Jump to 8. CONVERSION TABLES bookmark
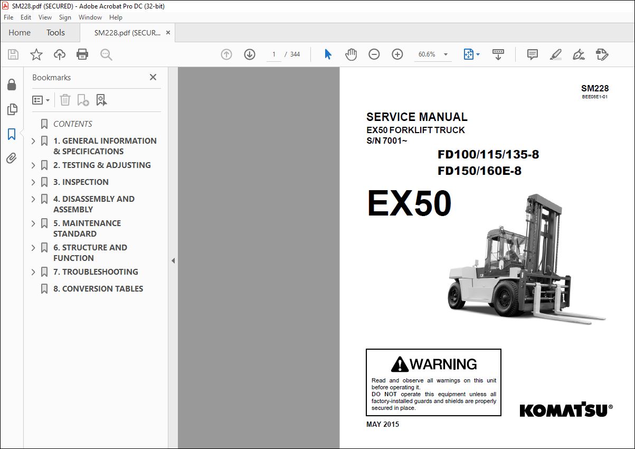The height and width of the screenshot is (449, 635). click(x=98, y=289)
